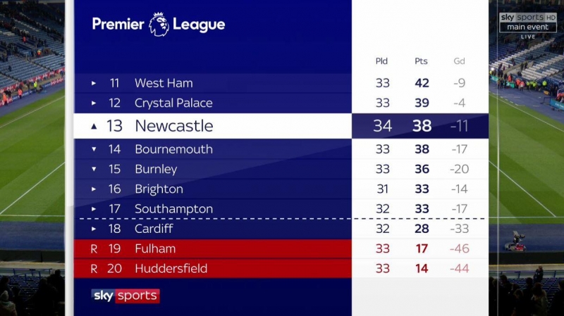Click Newcastle's 38 points value
The width and height of the screenshot is (564, 316).
(x=422, y=127)
